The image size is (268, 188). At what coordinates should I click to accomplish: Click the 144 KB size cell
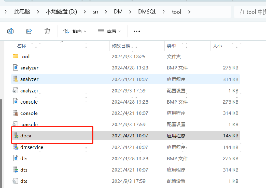coord(231,147)
